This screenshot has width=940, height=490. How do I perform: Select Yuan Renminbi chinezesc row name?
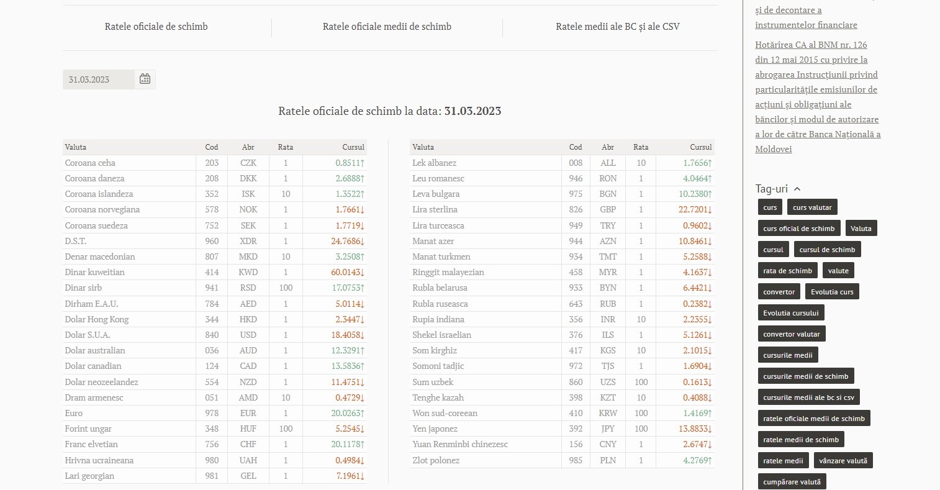coord(460,444)
